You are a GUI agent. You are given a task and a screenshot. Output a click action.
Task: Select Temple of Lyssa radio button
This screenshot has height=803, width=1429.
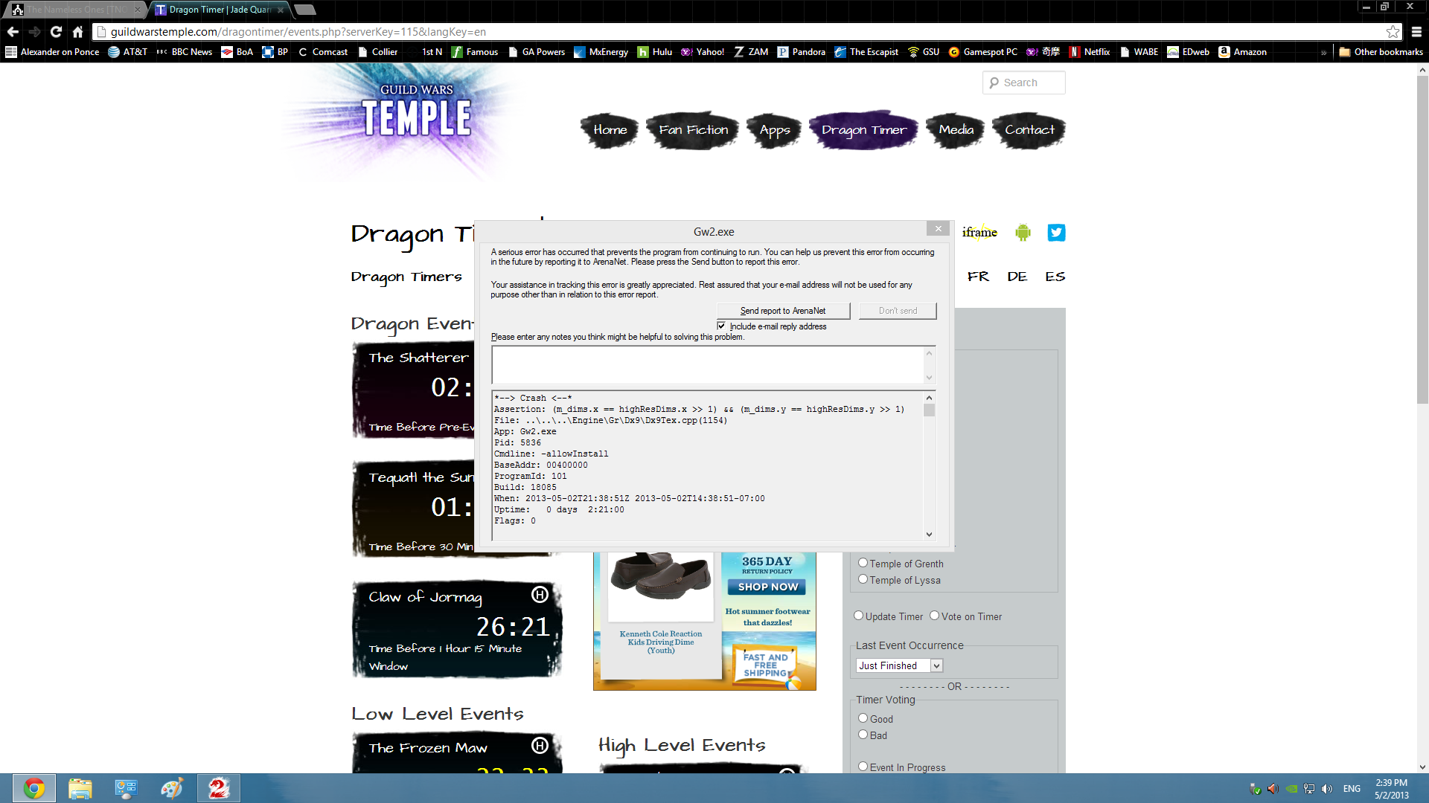click(x=863, y=579)
